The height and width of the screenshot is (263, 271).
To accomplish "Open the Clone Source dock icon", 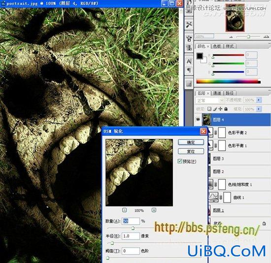I will [189, 47].
